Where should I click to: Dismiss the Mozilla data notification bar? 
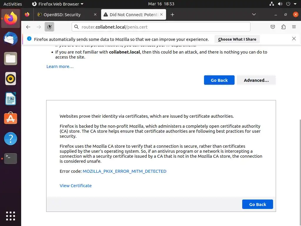294,39
